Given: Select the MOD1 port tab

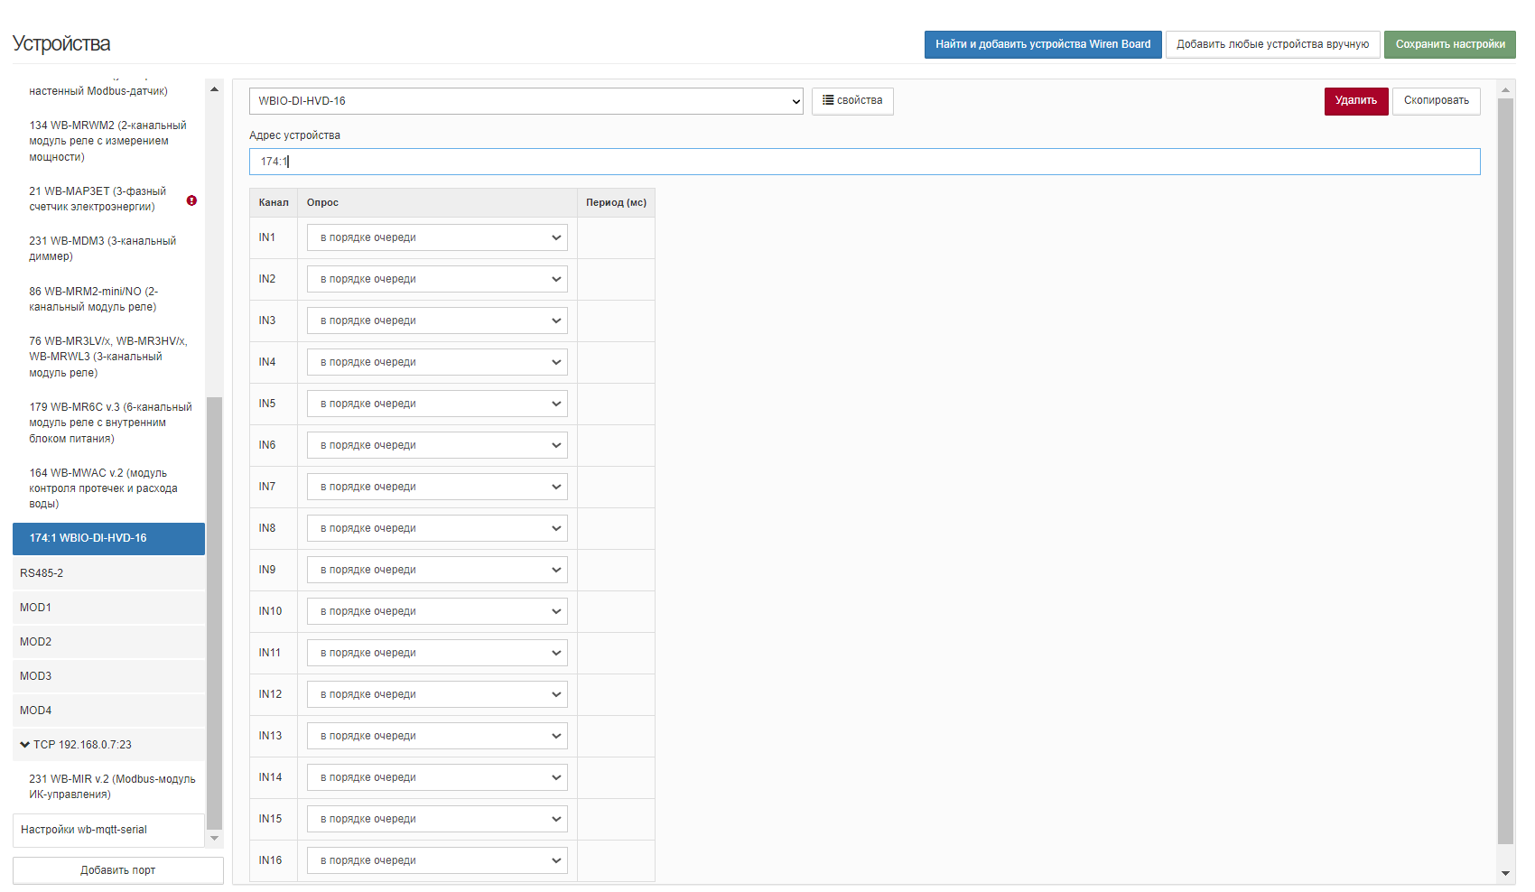Looking at the screenshot, I should coord(108,608).
